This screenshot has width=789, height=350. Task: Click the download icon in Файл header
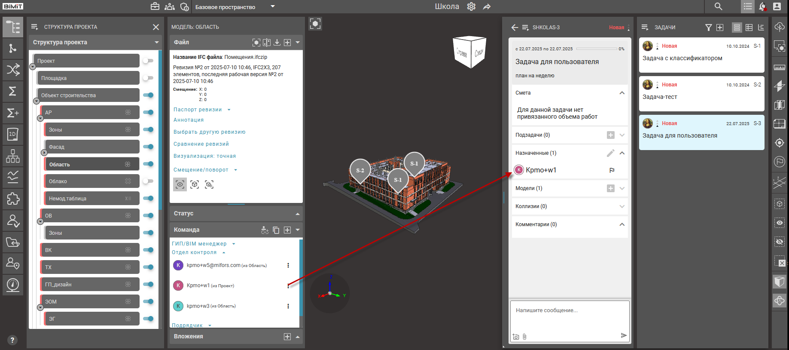tap(277, 42)
